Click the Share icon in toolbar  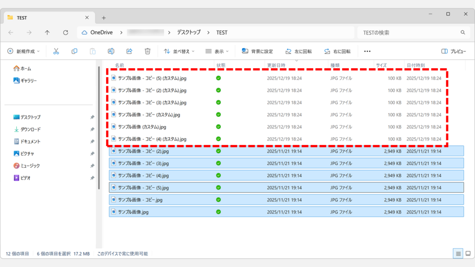coord(129,51)
